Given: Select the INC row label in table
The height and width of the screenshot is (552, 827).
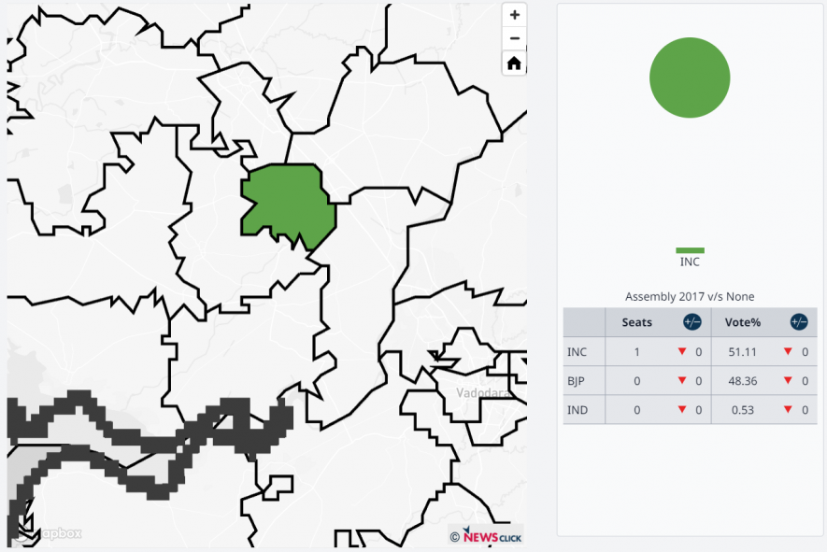Looking at the screenshot, I should [577, 352].
